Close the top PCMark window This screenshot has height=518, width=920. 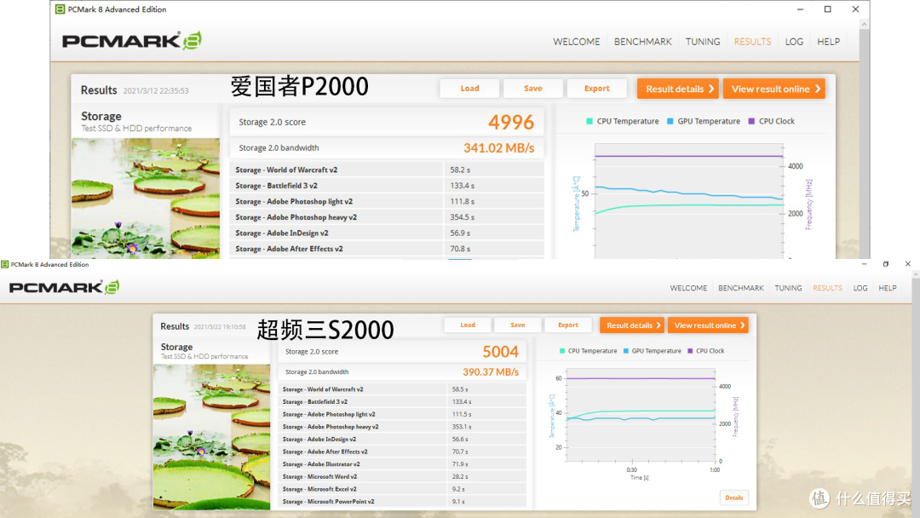point(855,9)
